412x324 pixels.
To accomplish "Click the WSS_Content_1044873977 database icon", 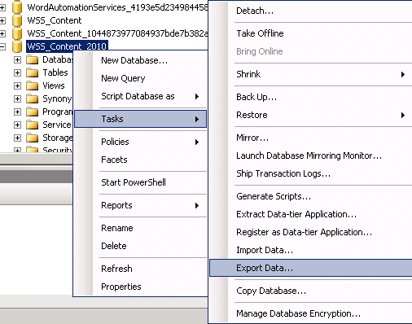I will pyautogui.click(x=17, y=33).
